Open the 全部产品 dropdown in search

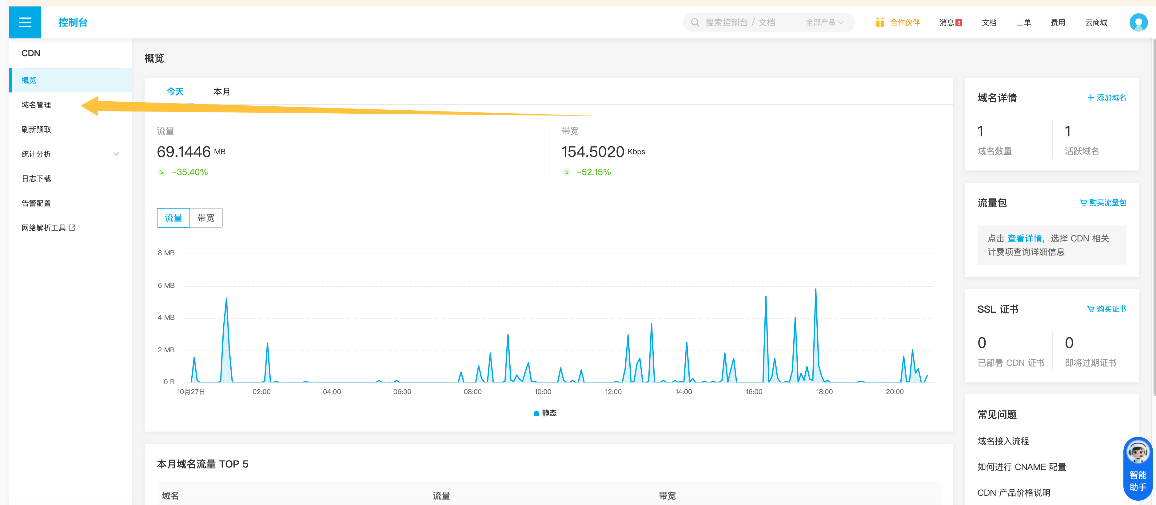[824, 22]
